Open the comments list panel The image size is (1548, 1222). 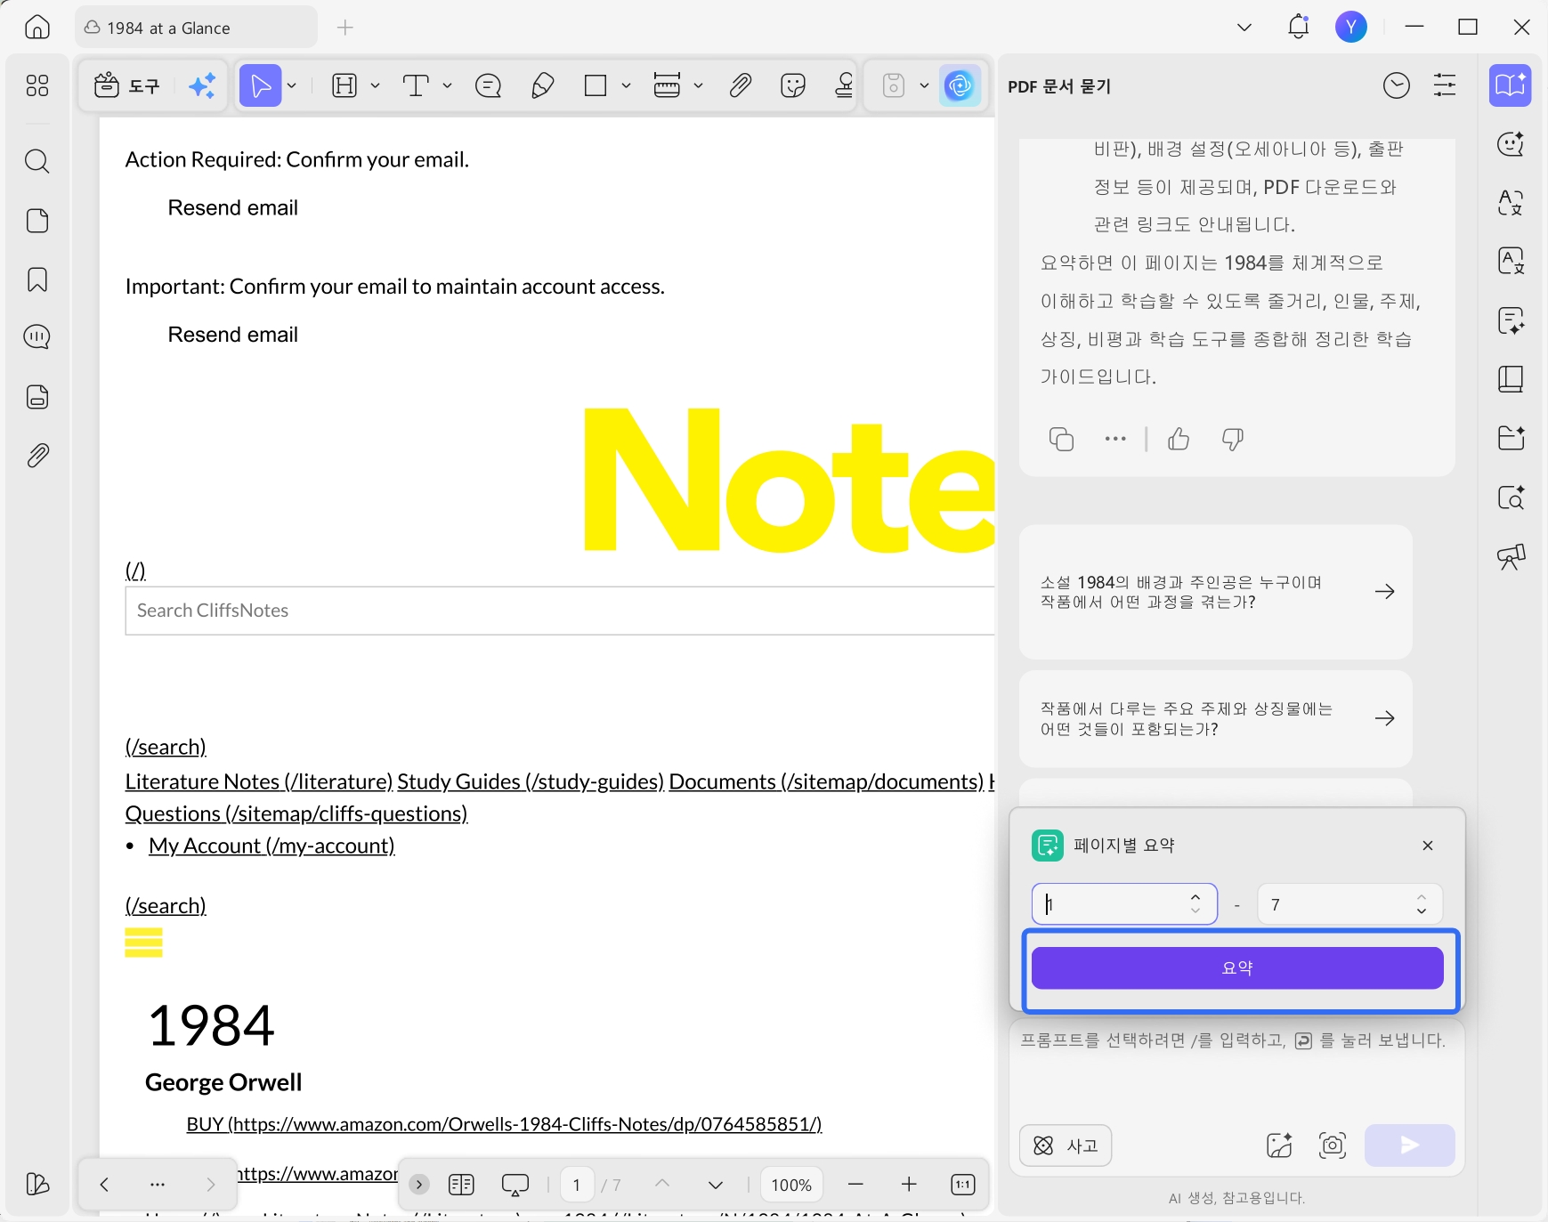tap(37, 336)
